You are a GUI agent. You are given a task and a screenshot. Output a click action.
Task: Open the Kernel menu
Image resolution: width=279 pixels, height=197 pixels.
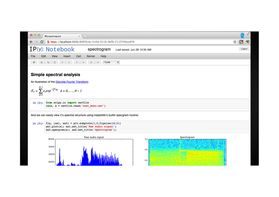pyautogui.click(x=91, y=56)
